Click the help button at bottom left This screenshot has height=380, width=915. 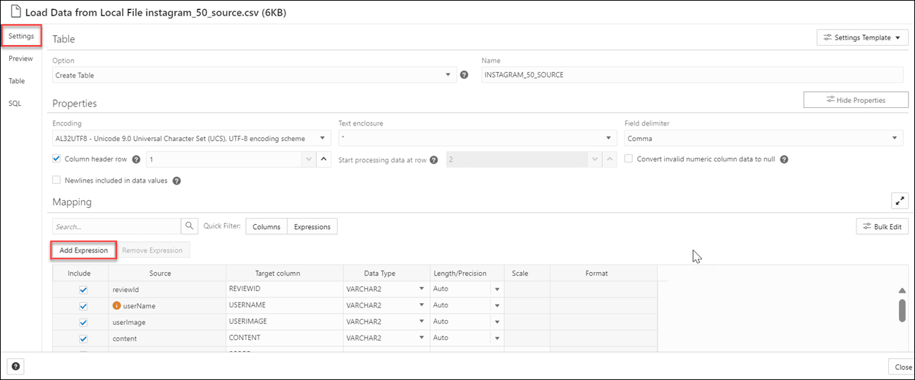click(x=16, y=367)
